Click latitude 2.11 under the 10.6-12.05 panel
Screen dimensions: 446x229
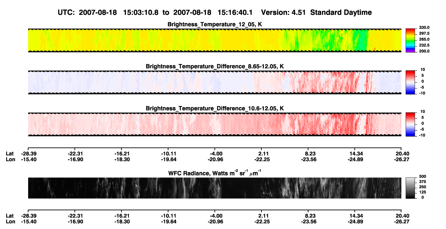click(x=262, y=154)
